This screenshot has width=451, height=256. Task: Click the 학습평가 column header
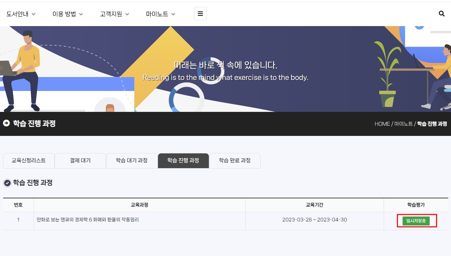pyautogui.click(x=416, y=205)
